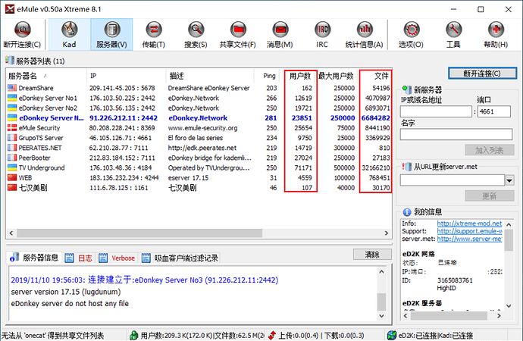Click the users icon in the status bar
The image size is (523, 341).
point(134,336)
